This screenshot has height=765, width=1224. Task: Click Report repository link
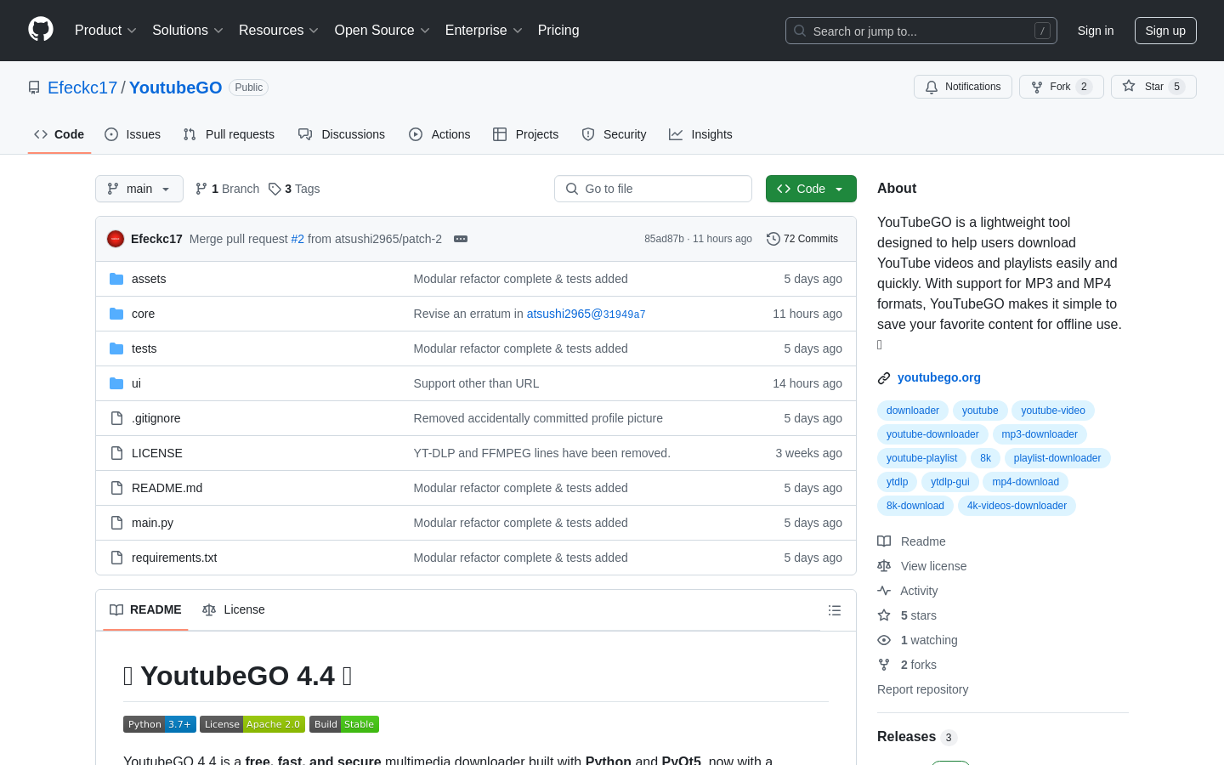pos(922,689)
